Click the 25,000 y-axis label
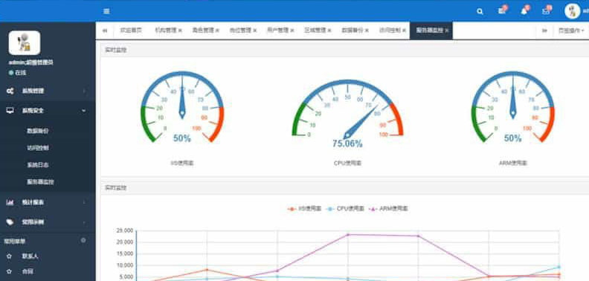589x281 pixels. [124, 230]
